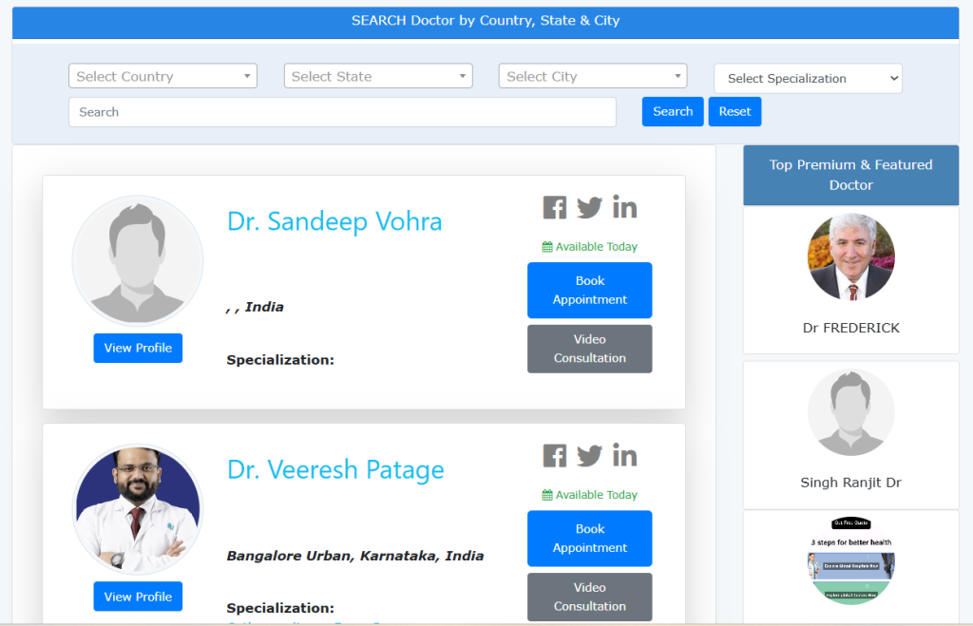Image resolution: width=973 pixels, height=626 pixels.
Task: Focus the Search text field
Action: [342, 112]
